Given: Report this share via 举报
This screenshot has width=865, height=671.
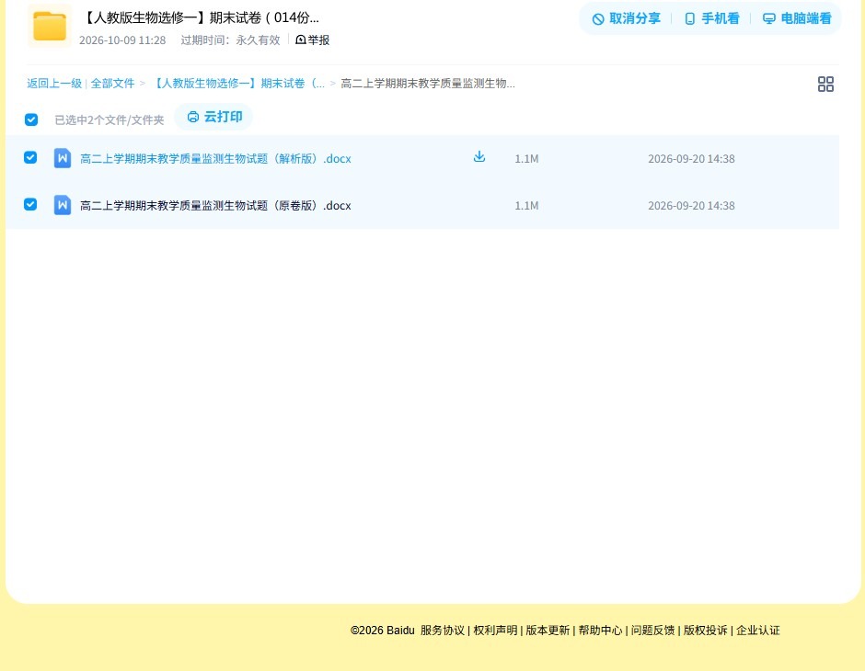Looking at the screenshot, I should [x=313, y=40].
